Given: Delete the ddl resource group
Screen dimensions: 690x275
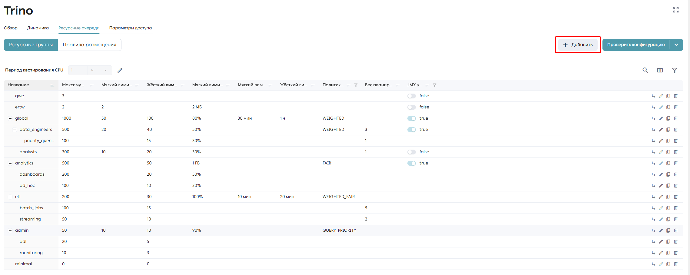Looking at the screenshot, I should (x=675, y=242).
